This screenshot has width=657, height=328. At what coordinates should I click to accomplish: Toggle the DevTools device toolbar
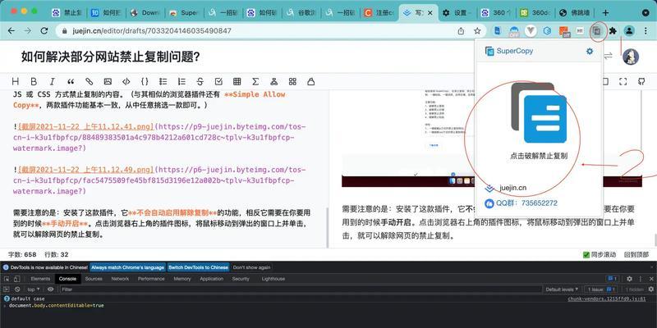[x=18, y=279]
